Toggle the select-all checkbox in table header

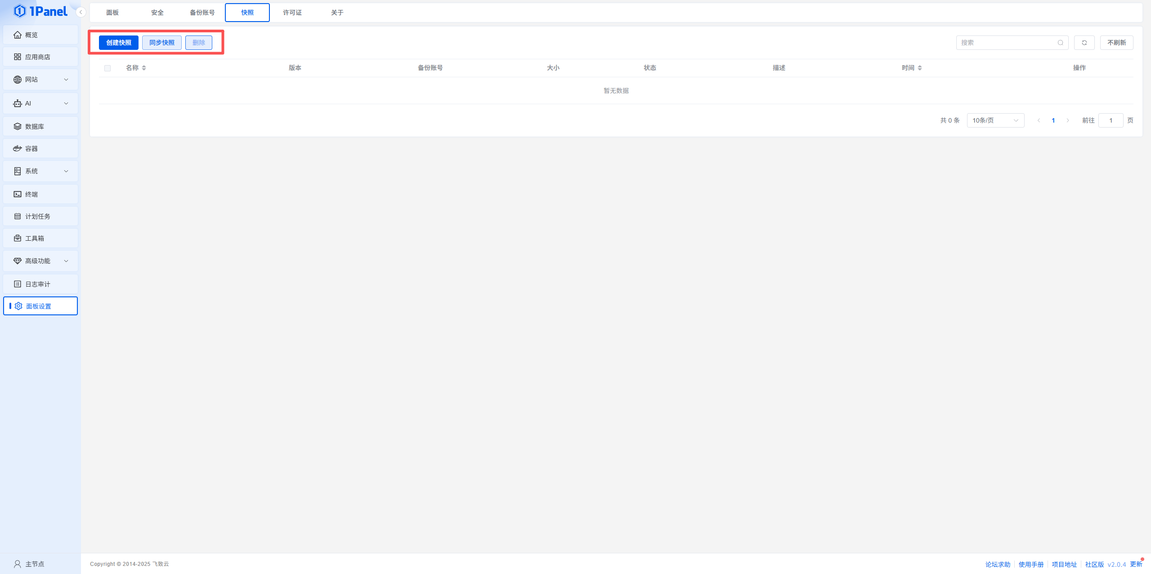click(x=107, y=68)
